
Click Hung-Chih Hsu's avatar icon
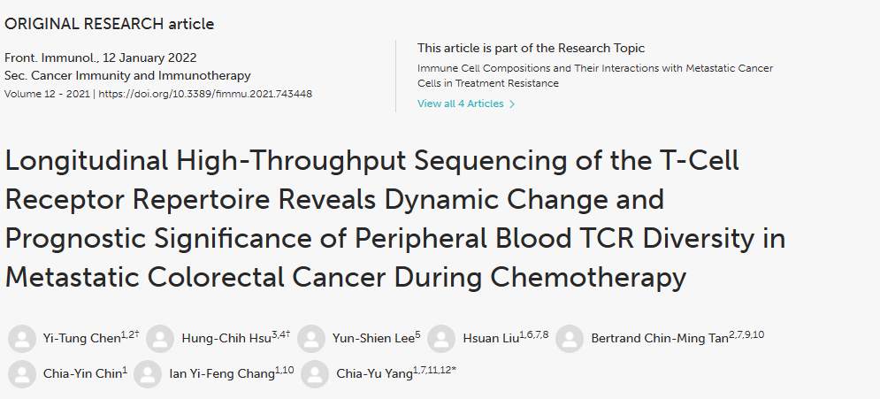coord(160,339)
